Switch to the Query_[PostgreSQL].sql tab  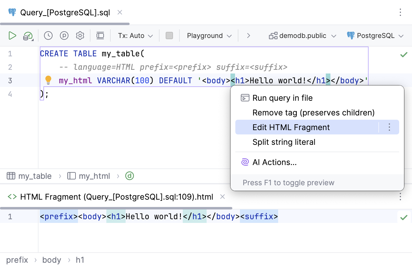(64, 12)
